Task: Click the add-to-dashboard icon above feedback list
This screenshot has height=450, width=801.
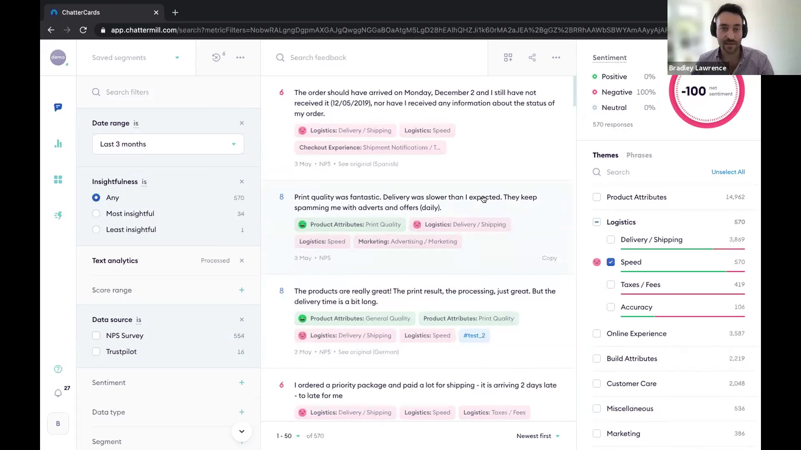Action: click(x=508, y=57)
